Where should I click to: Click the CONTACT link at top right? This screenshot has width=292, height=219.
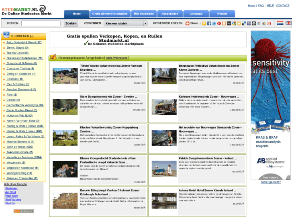(283, 6)
